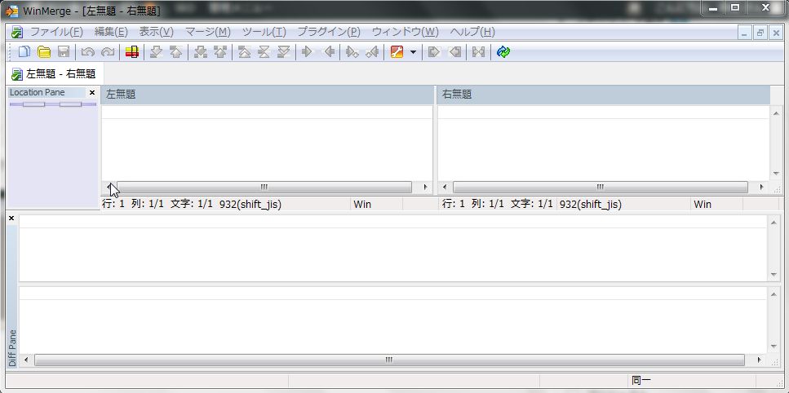Open the プラグイン(P) menu
Screen dimensions: 789x393
(x=329, y=32)
